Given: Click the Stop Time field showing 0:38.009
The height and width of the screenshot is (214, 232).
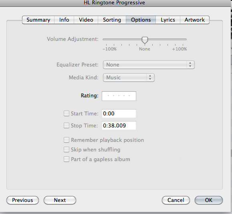Looking at the screenshot, I should tap(119, 125).
